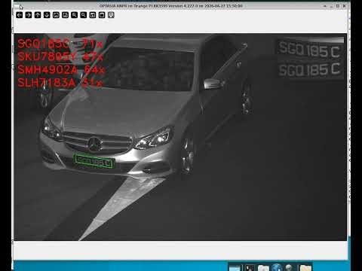362x271 pixels.
Task: Open the globe browser icon in dock
Action: point(277,267)
